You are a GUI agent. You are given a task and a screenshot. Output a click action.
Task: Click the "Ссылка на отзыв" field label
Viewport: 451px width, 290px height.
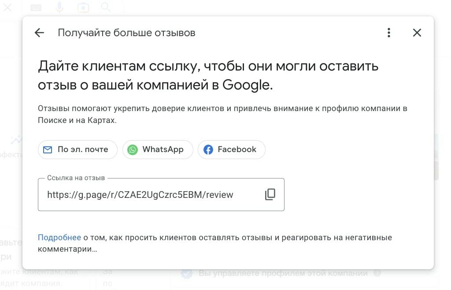76,178
